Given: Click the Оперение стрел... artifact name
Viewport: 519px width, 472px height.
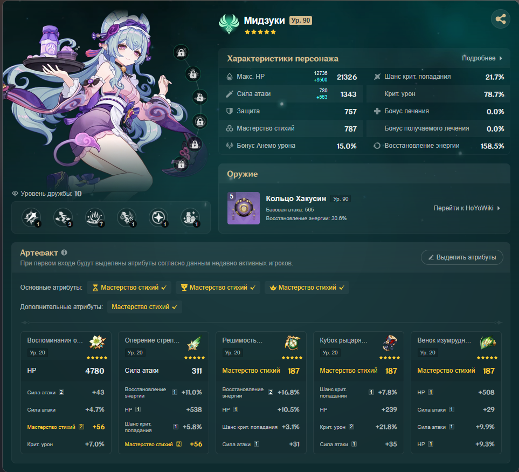Looking at the screenshot, I should tap(152, 340).
